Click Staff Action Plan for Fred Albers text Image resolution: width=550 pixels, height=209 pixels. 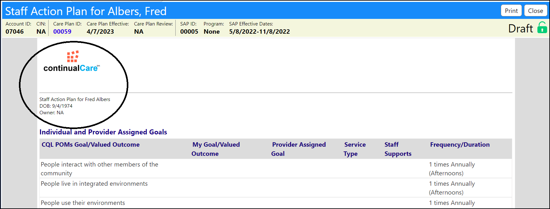click(75, 99)
